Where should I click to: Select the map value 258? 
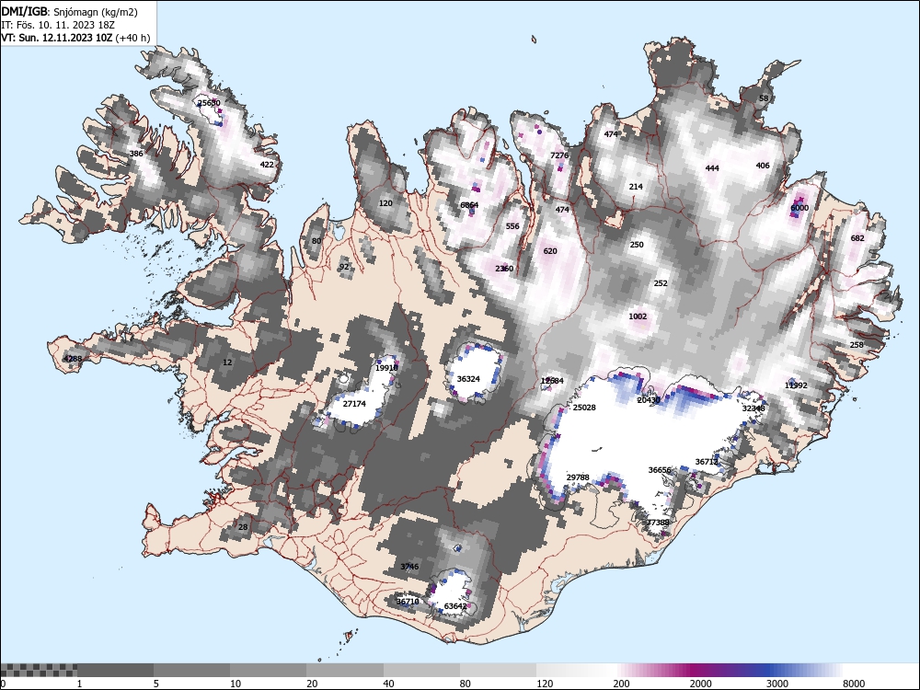pos(857,345)
